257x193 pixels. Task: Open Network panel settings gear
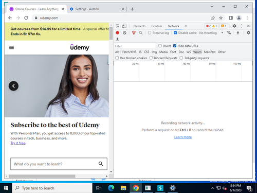pos(248,32)
